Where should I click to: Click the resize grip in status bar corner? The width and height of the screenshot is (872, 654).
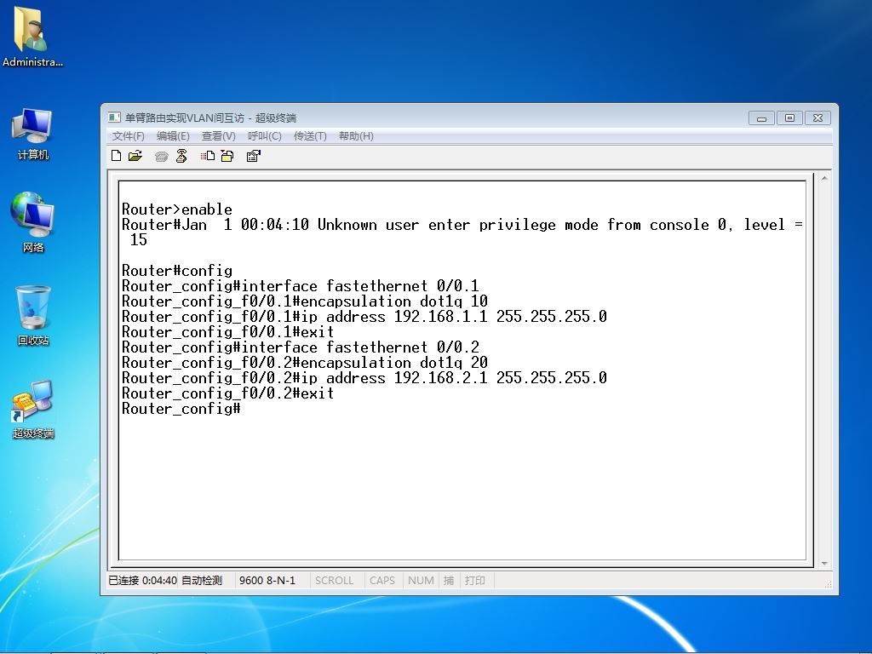click(828, 584)
